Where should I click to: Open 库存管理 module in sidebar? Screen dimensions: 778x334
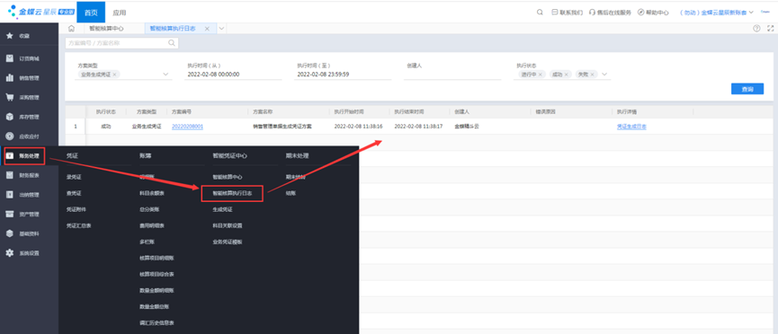[x=29, y=117]
